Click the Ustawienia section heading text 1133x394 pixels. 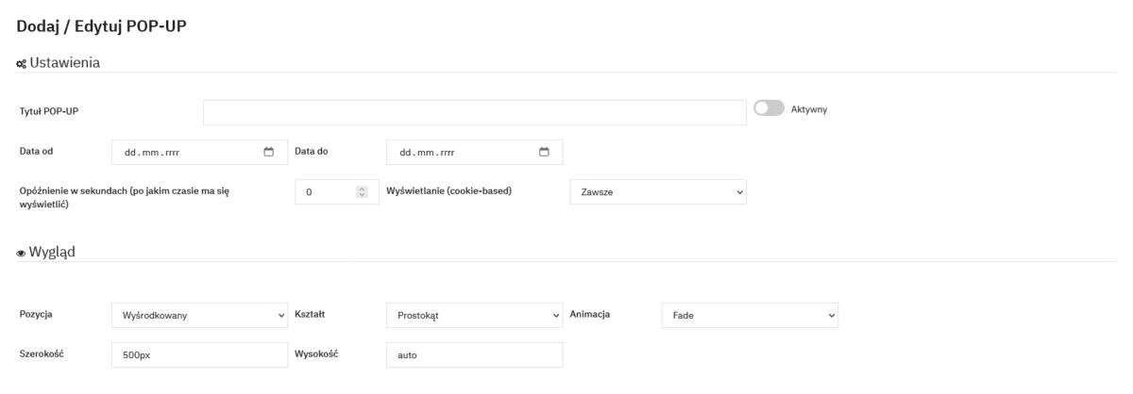click(x=65, y=62)
